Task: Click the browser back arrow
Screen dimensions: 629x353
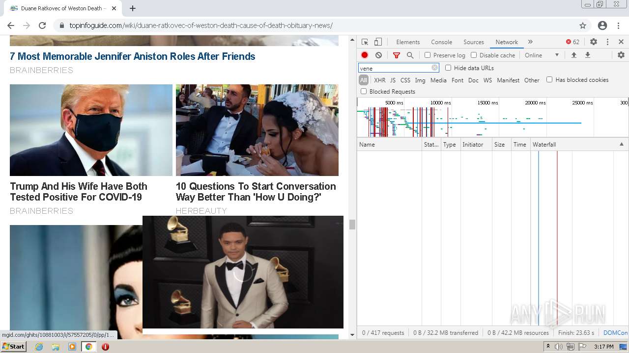Action: click(11, 25)
